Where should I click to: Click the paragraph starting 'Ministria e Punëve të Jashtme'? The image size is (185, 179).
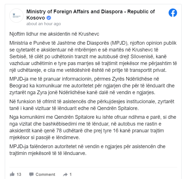93,57
